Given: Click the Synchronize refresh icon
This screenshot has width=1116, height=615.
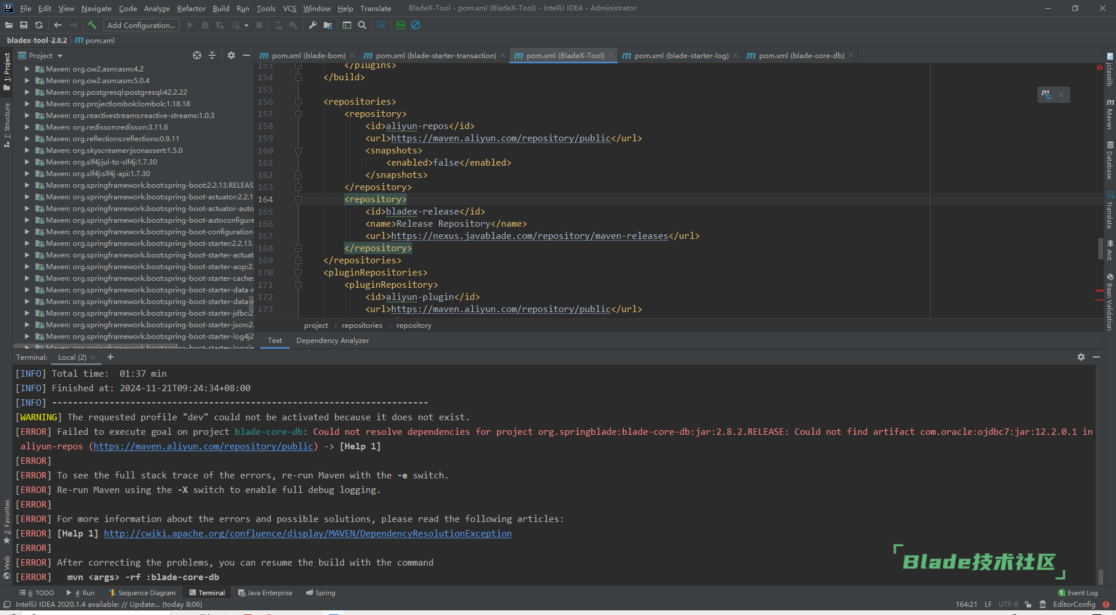Looking at the screenshot, I should click(x=39, y=25).
